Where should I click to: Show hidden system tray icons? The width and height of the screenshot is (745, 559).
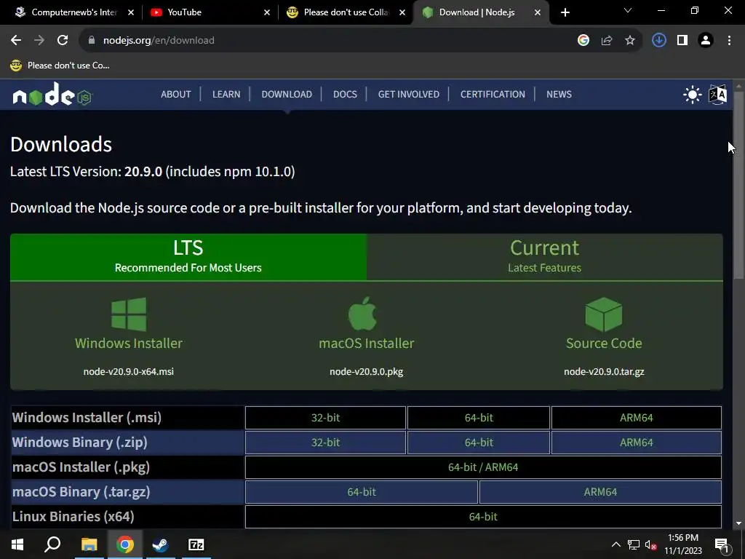click(x=615, y=544)
